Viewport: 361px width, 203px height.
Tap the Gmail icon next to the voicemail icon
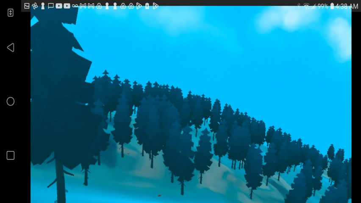click(83, 6)
